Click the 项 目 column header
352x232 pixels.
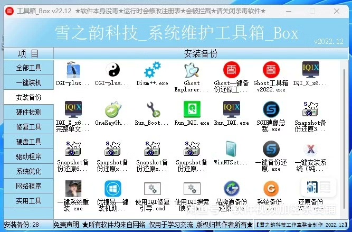(28, 54)
